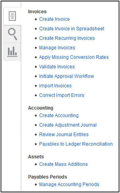Click the Accounting section heading
120x193 pixels.
click(x=41, y=108)
